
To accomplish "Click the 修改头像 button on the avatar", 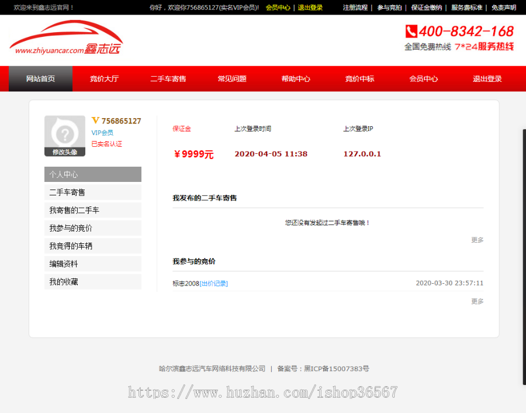I will pos(64,151).
